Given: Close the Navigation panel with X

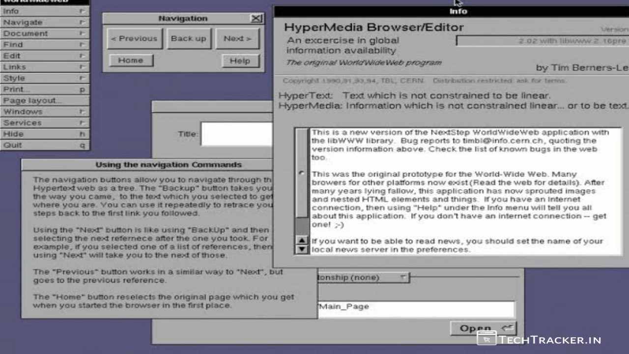Looking at the screenshot, I should coord(256,19).
